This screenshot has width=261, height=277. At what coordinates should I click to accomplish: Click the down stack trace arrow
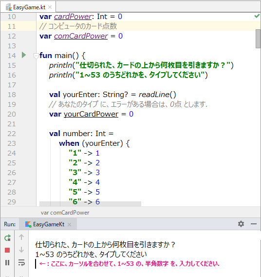click(x=21, y=250)
